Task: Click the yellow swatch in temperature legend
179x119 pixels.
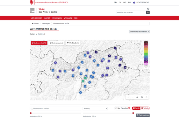Action: pos(146,51)
